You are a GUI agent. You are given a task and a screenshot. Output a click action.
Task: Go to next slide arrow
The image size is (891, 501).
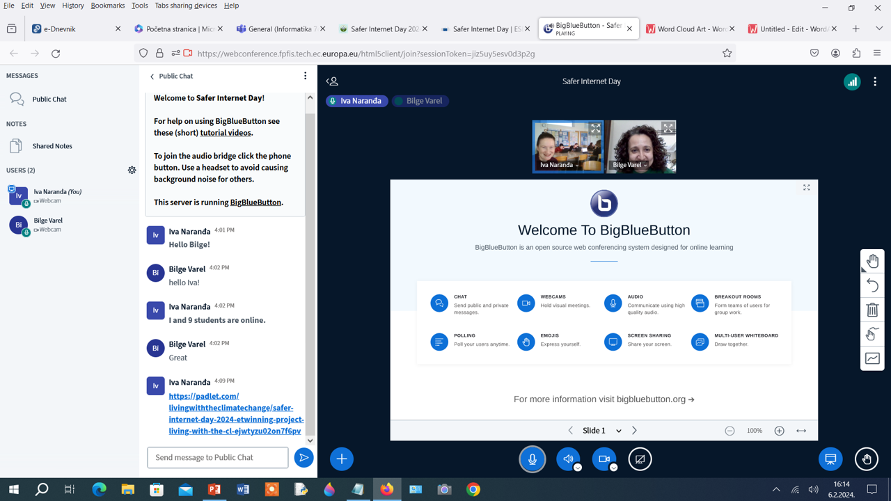point(634,431)
